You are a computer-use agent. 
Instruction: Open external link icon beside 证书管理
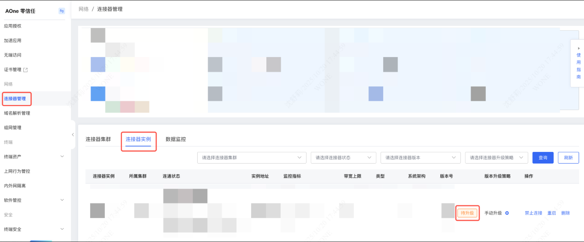[x=25, y=70]
